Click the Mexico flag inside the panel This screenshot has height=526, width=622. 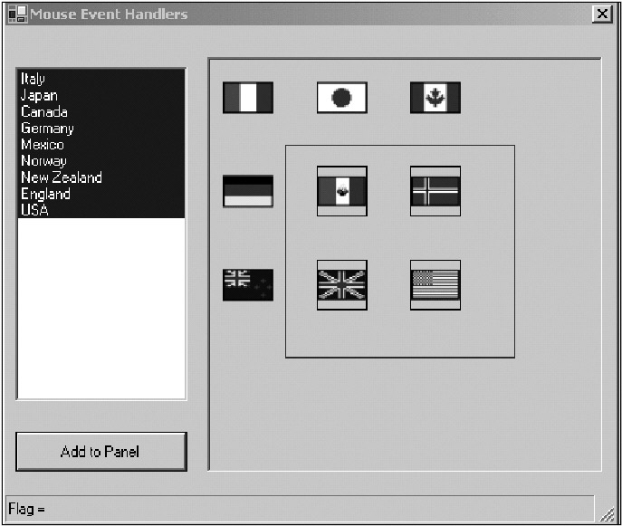(341, 191)
